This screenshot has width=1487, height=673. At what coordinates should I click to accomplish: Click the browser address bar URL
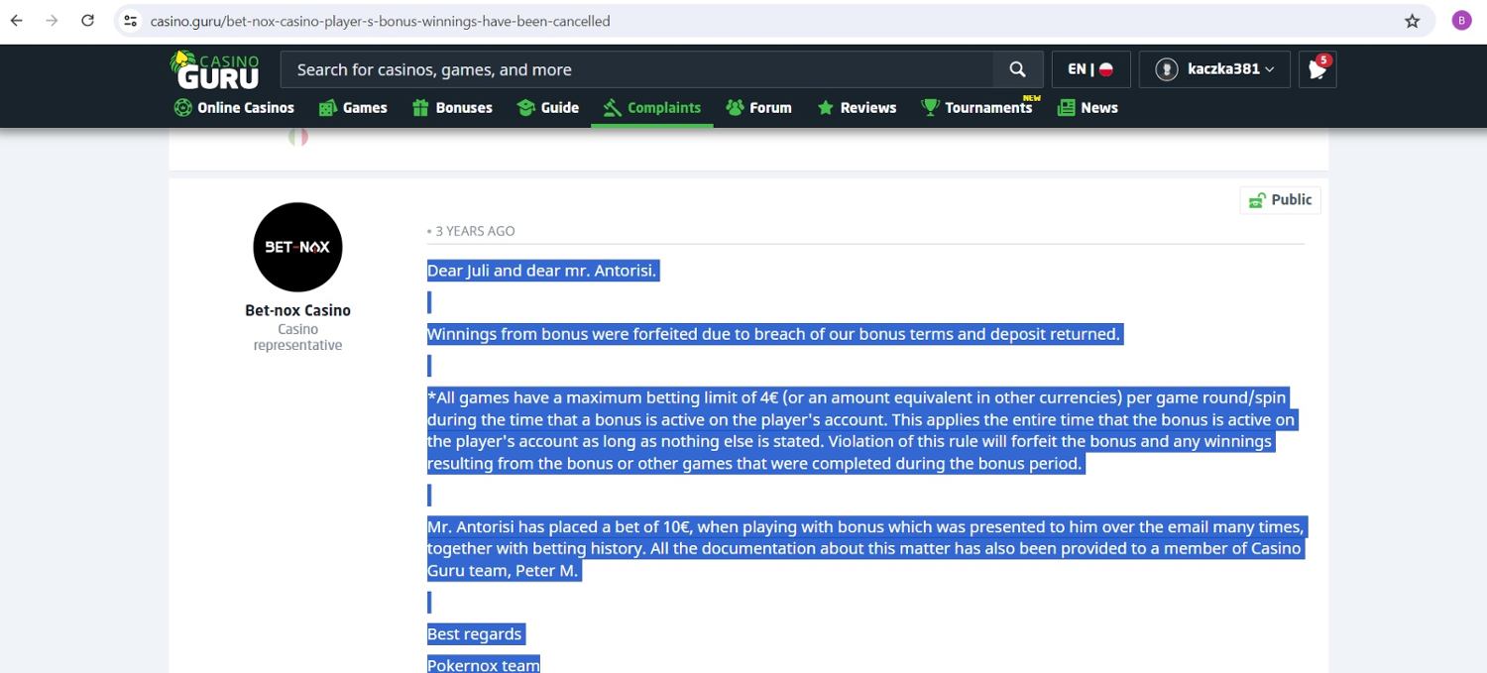coord(381,21)
